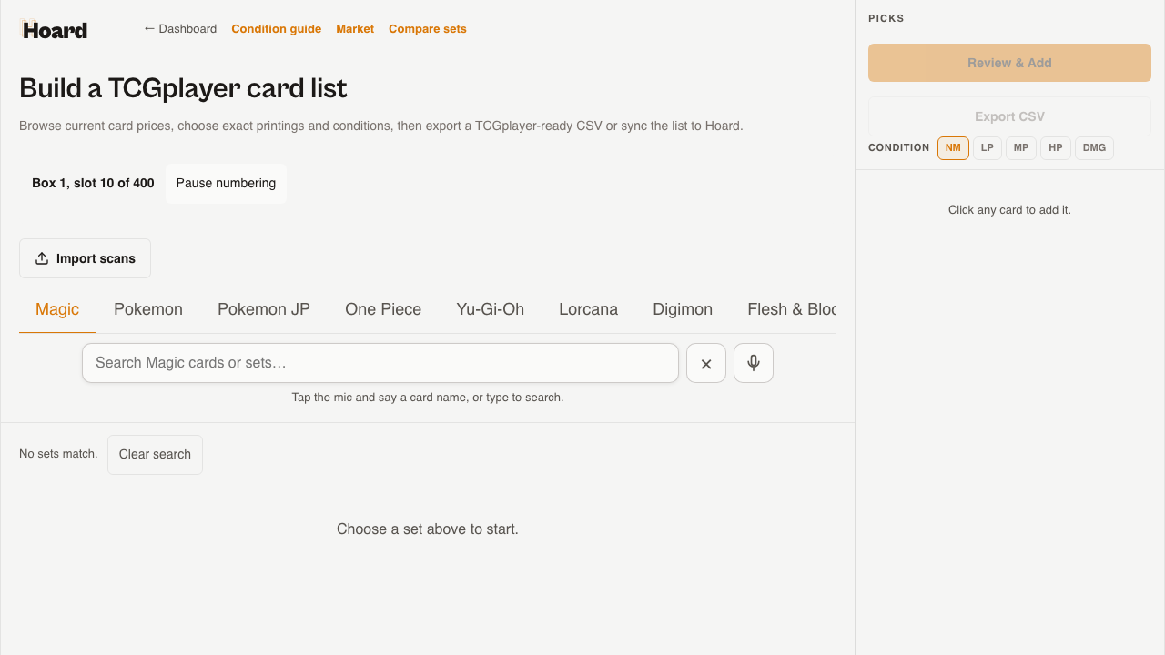This screenshot has height=655, width=1165.
Task: Click the Hoard logo
Action: coord(54,29)
